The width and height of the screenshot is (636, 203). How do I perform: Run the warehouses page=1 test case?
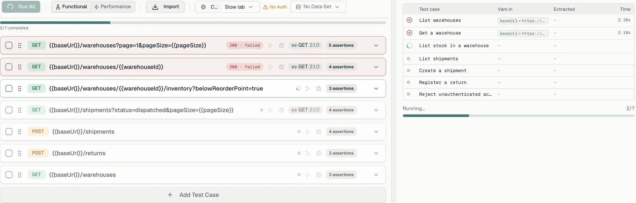tap(271, 45)
